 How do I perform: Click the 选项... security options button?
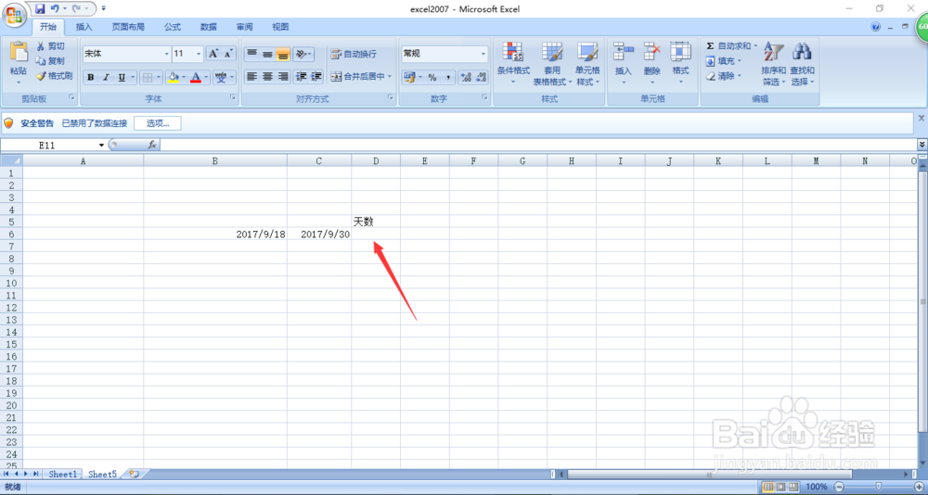pyautogui.click(x=158, y=123)
